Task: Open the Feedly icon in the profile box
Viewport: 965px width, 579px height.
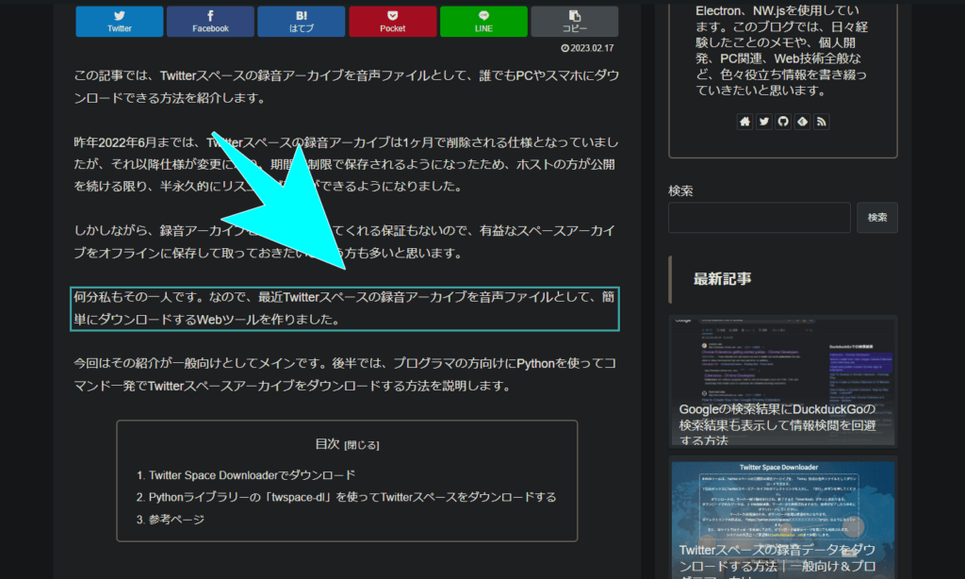Action: [x=802, y=122]
